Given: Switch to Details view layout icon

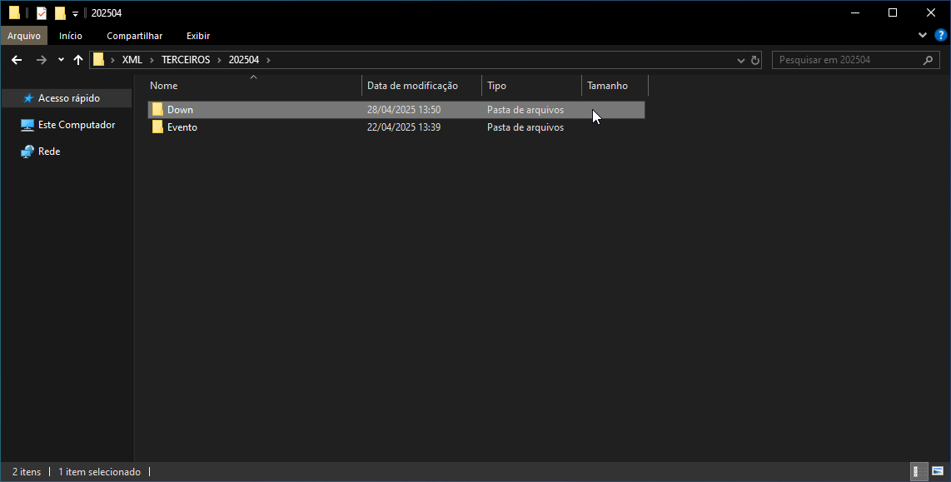Looking at the screenshot, I should (918, 472).
